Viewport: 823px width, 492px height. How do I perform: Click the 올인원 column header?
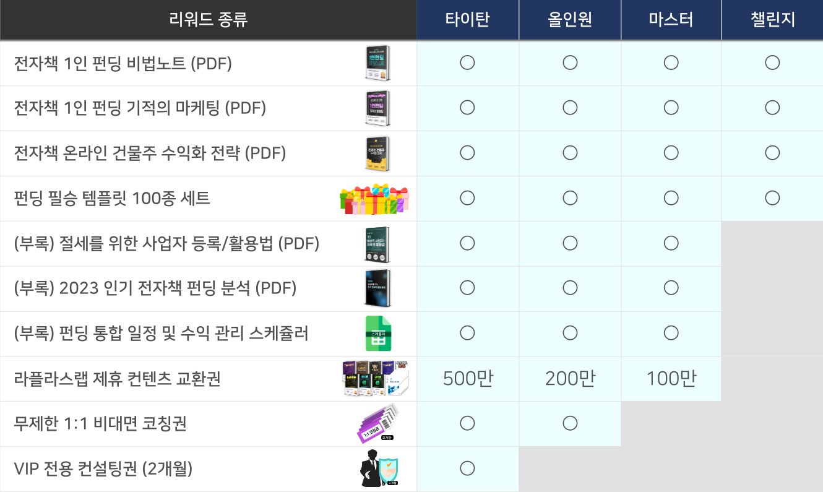click(x=570, y=20)
